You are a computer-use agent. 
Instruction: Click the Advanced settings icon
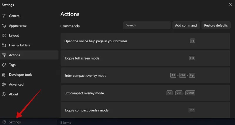[x=4, y=85]
